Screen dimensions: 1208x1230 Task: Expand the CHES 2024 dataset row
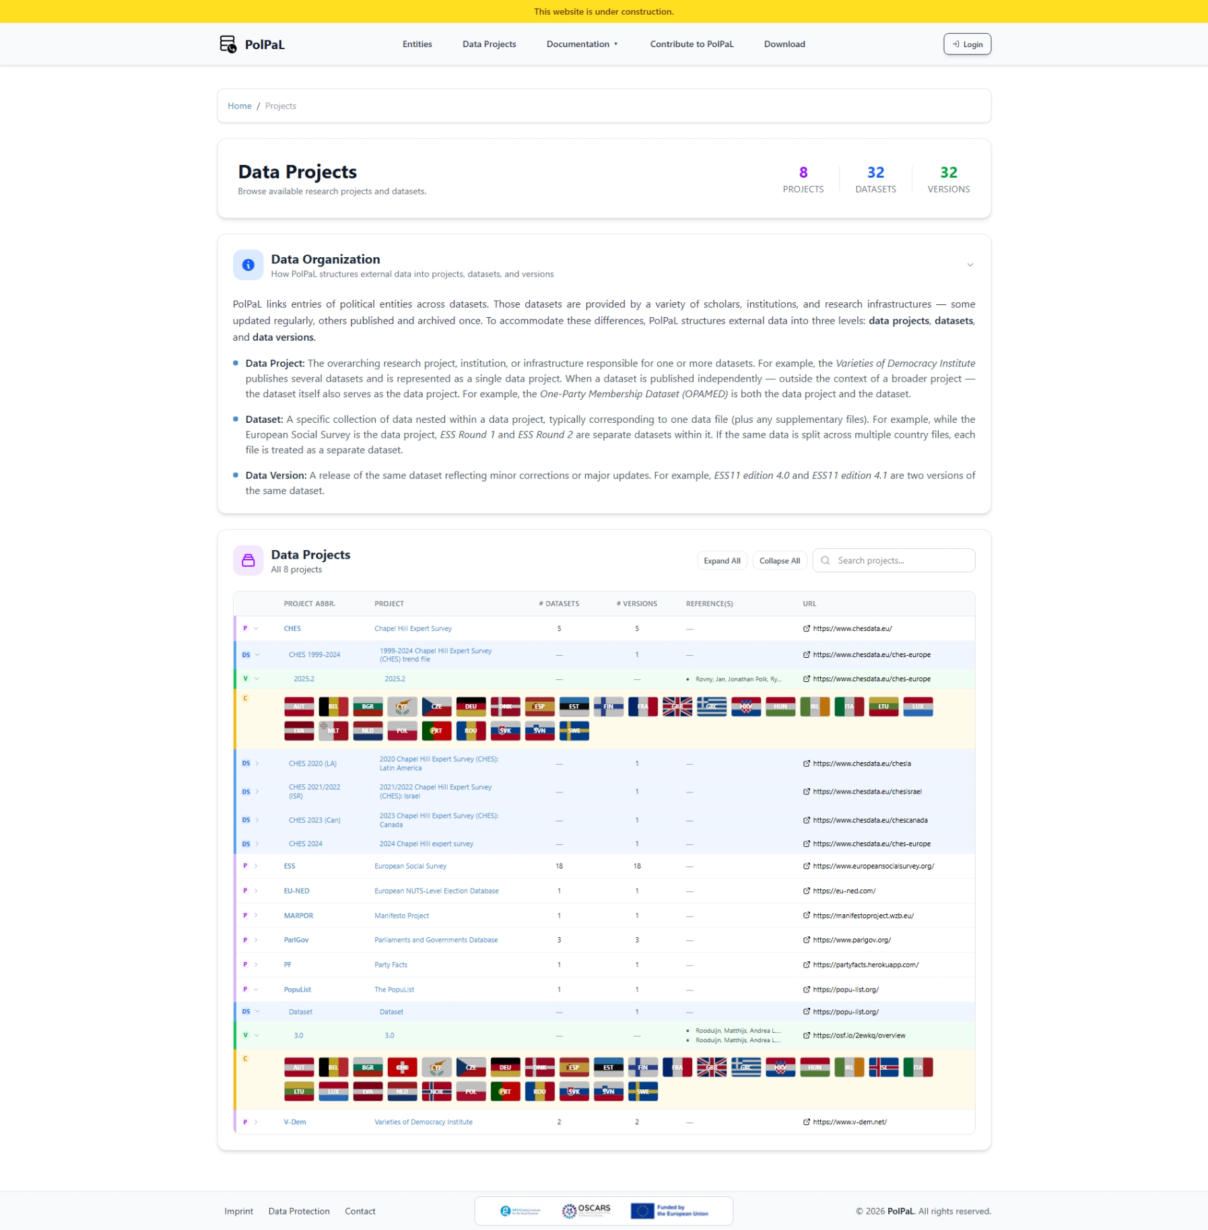point(257,844)
